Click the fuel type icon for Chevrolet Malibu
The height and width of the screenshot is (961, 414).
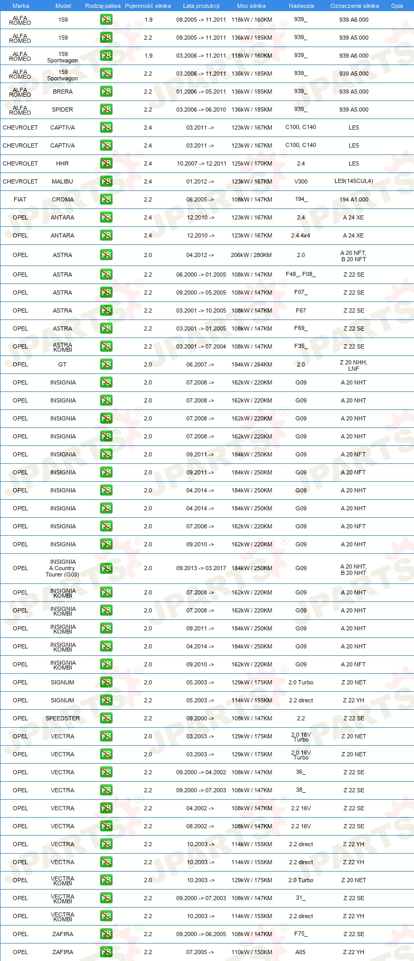(x=106, y=181)
